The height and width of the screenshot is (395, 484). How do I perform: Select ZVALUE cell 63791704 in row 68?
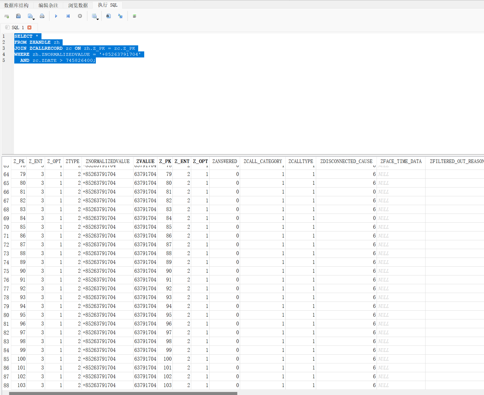[x=145, y=209]
